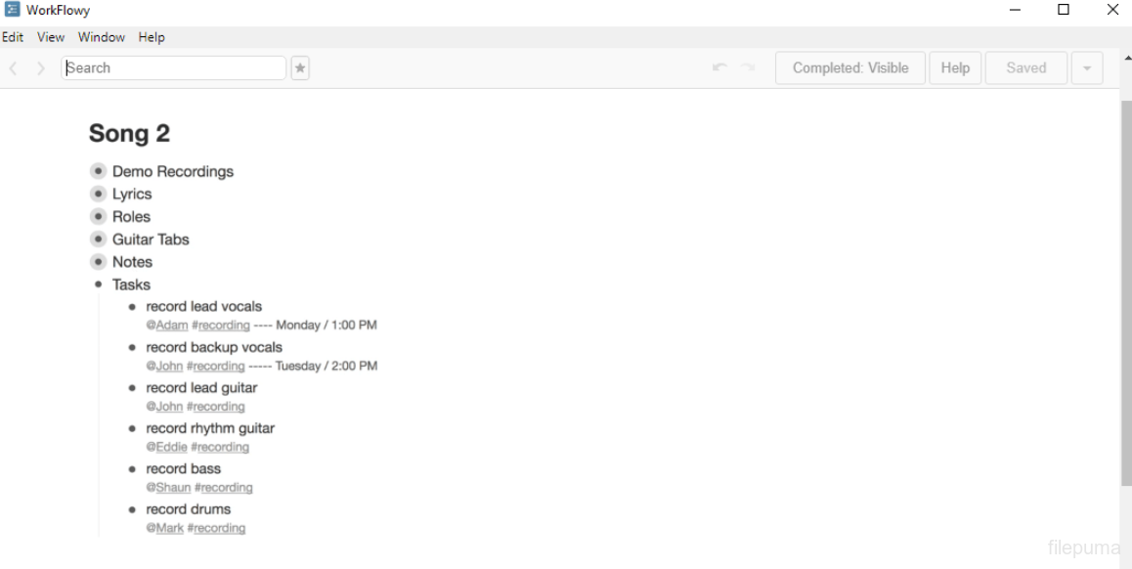Viewport: 1132px width, 569px height.
Task: Click the redo arrow icon
Action: (x=748, y=67)
